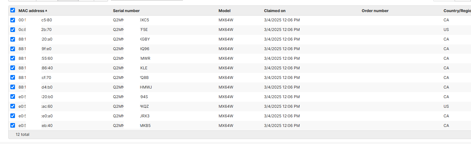Uncheck the device row ending 2b:70
The height and width of the screenshot is (144, 471).
13,30
